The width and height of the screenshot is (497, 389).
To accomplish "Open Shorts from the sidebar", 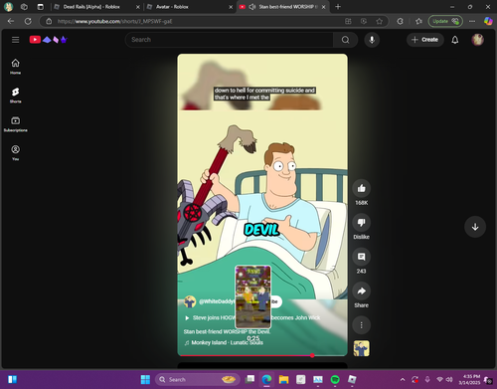I will pos(15,96).
